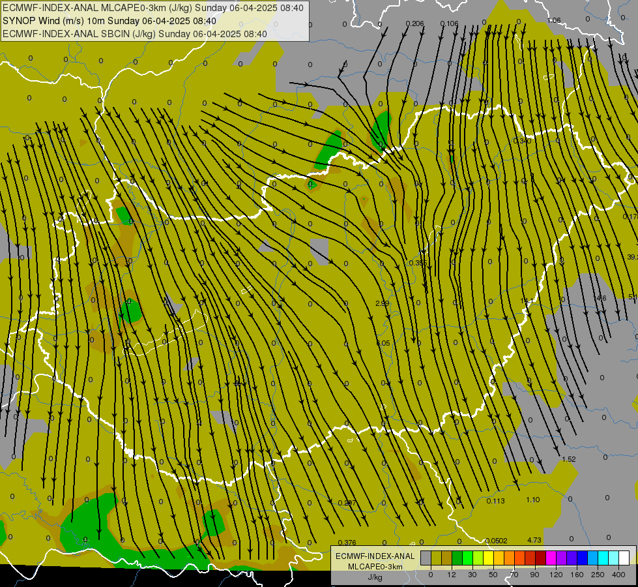The image size is (638, 587).
Task: Click the map value 1.10
Action: pos(532,500)
